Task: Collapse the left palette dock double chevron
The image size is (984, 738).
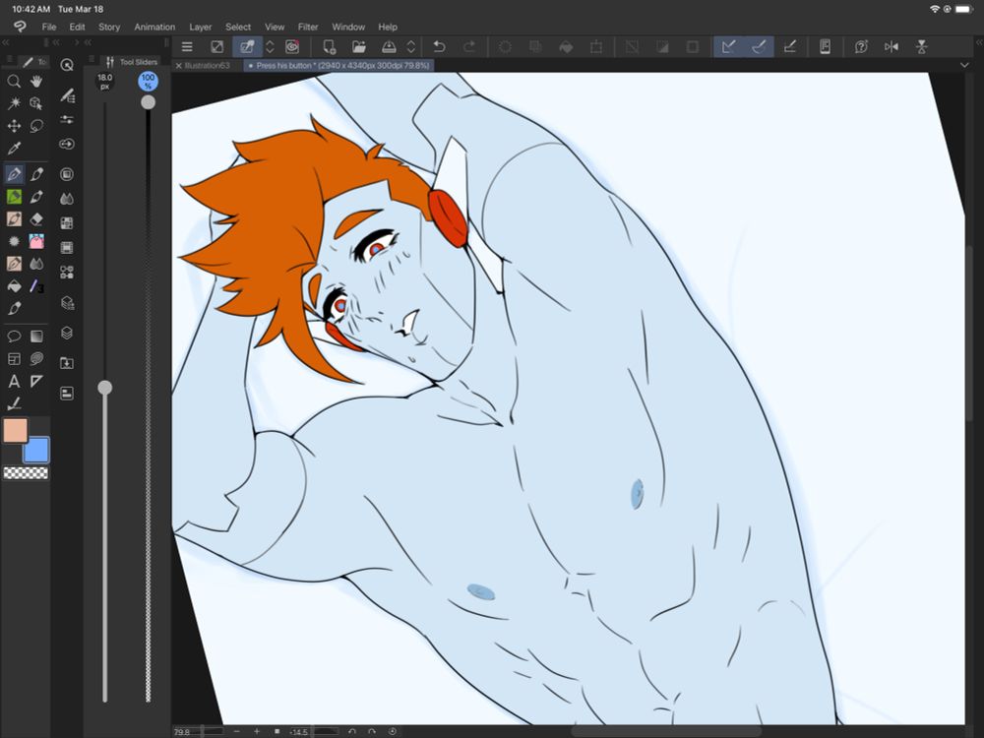Action: coord(6,42)
